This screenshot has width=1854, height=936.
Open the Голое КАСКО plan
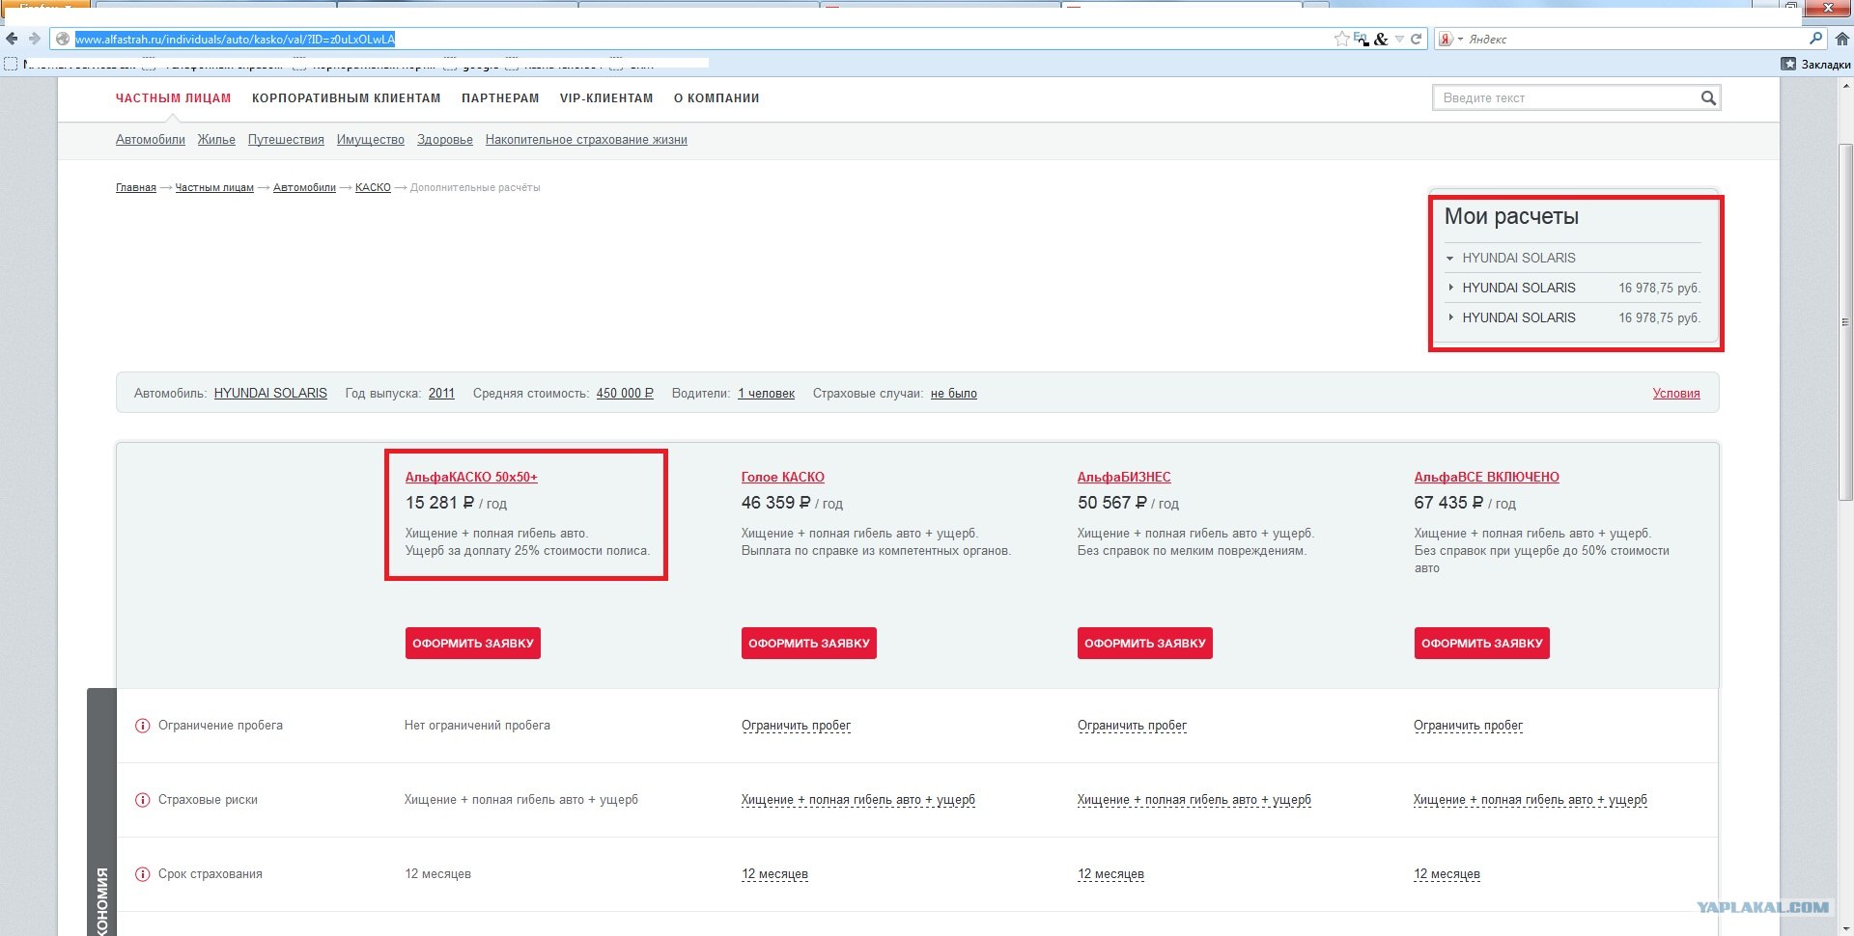pos(783,478)
